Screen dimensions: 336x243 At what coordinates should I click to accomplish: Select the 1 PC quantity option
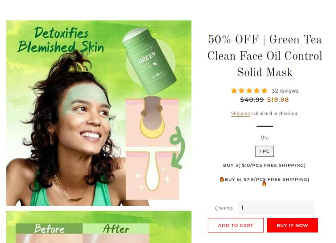click(x=265, y=151)
